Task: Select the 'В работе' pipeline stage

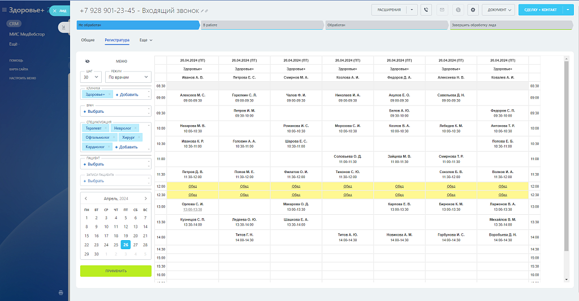Action: tap(262, 25)
